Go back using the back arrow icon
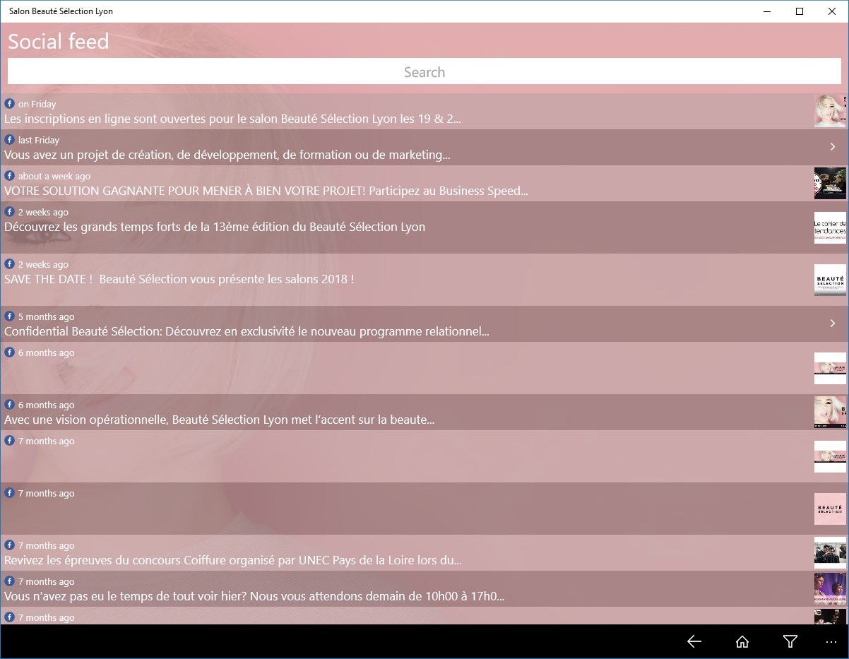The width and height of the screenshot is (849, 659). (694, 641)
